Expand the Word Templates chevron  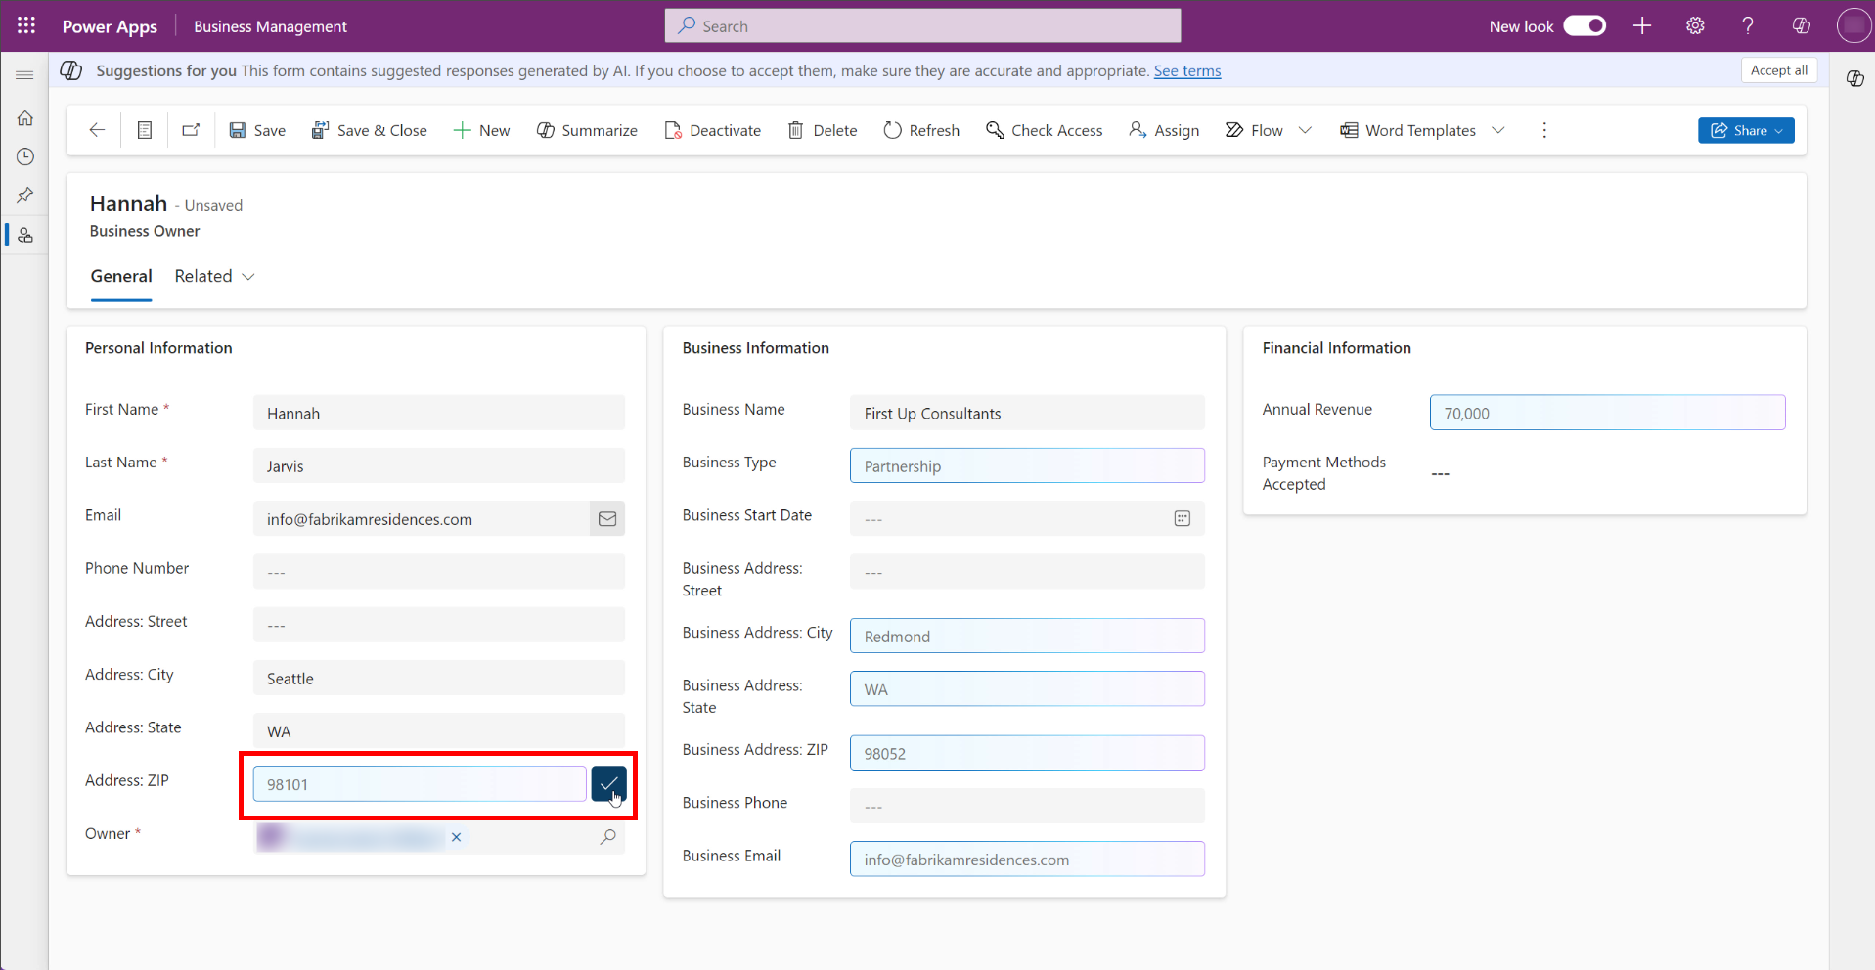click(1498, 130)
